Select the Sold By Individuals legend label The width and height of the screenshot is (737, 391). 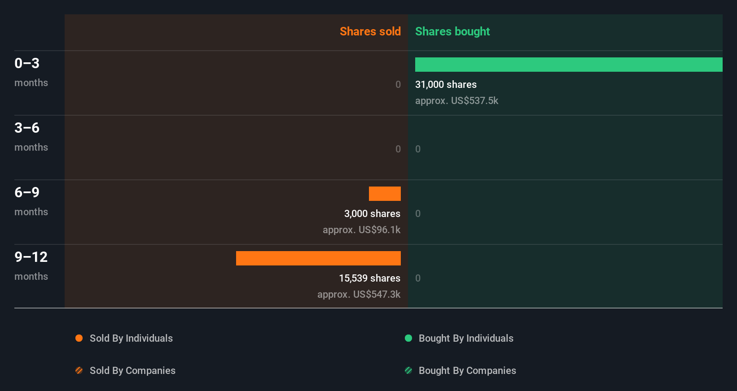131,339
